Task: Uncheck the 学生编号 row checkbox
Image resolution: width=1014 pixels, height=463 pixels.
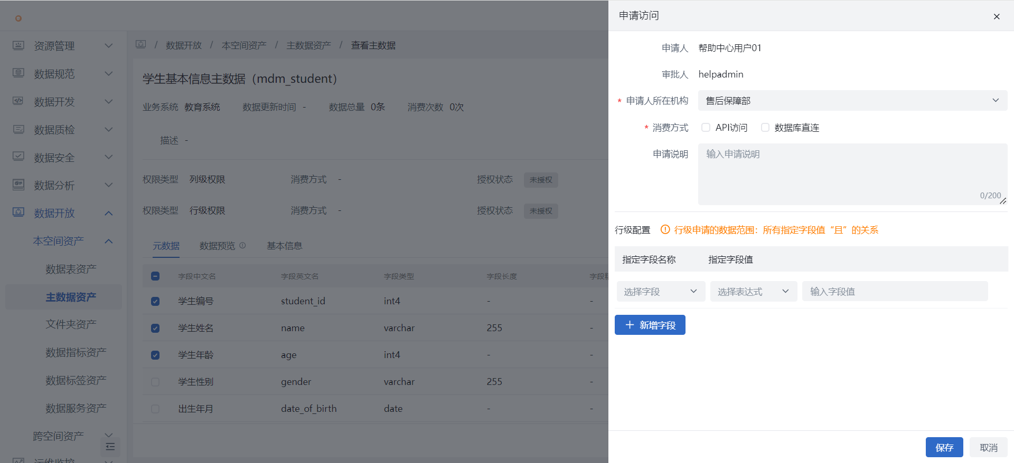Action: 155,301
